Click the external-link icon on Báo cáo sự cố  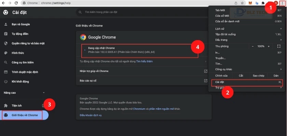pos(206,81)
